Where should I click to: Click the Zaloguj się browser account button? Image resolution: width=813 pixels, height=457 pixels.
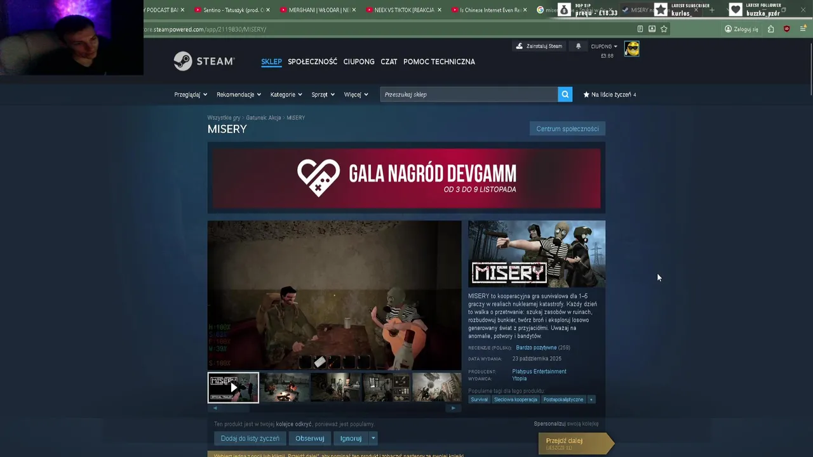pyautogui.click(x=741, y=29)
